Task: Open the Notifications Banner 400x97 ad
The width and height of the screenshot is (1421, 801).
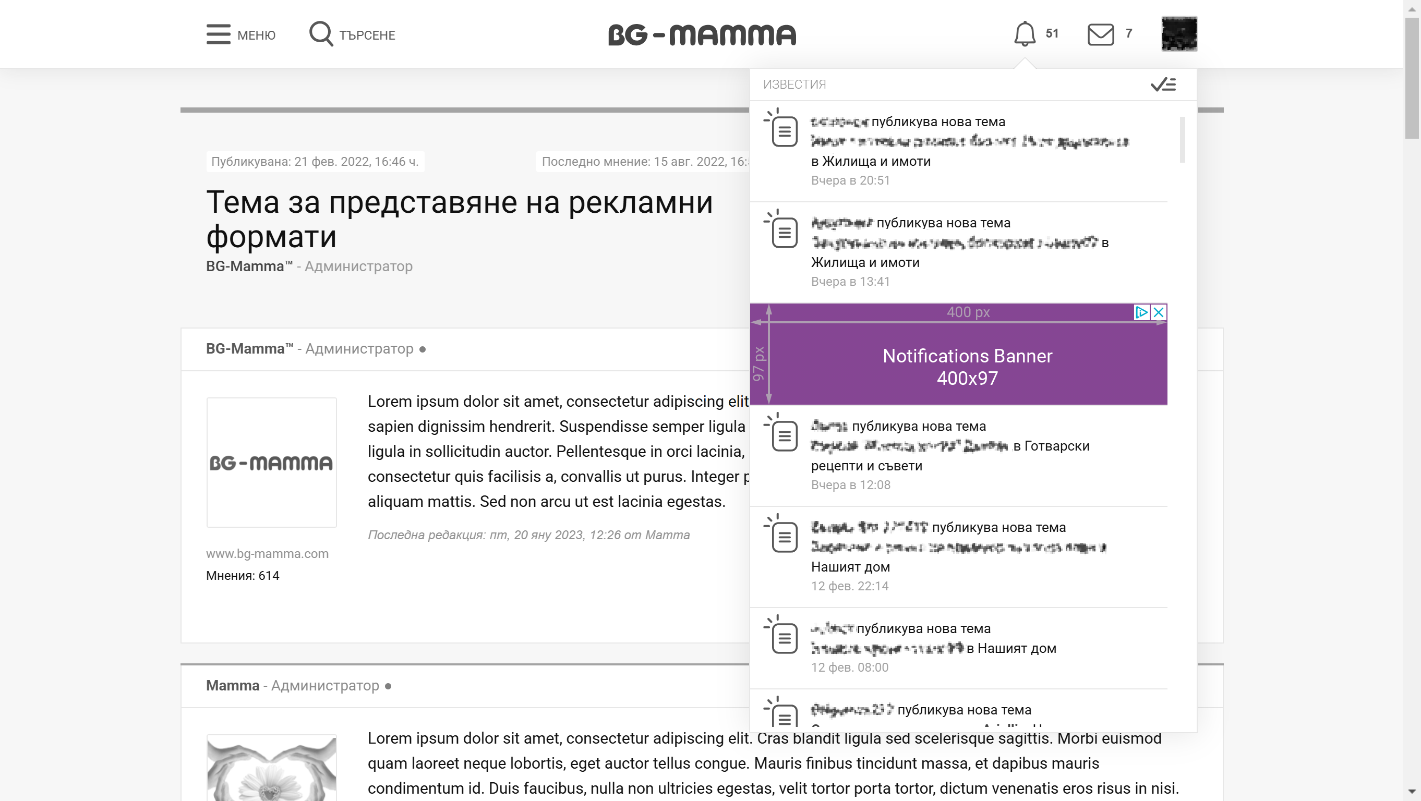Action: (x=958, y=354)
